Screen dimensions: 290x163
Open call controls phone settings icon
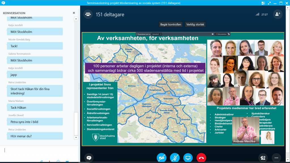click(263, 158)
